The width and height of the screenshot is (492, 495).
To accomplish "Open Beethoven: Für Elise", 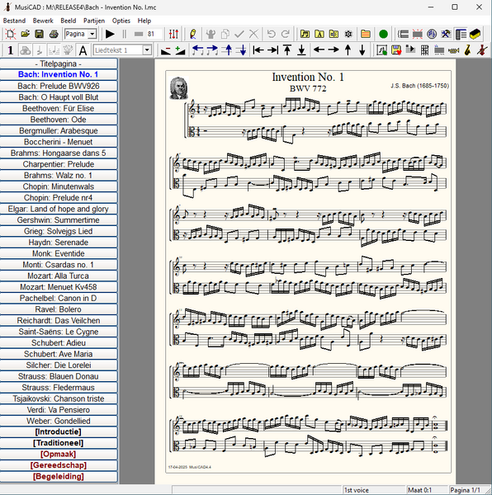I will point(59,108).
